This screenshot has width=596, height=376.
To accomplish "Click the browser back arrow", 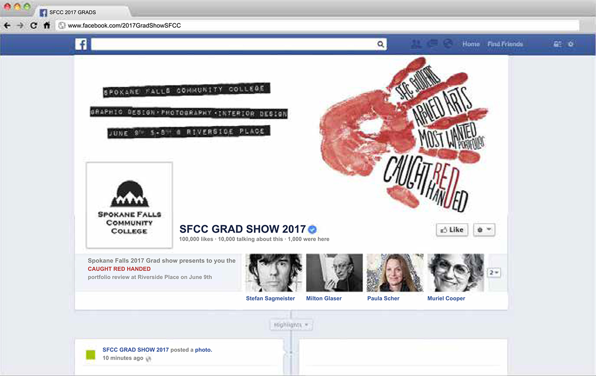I will pos(7,25).
